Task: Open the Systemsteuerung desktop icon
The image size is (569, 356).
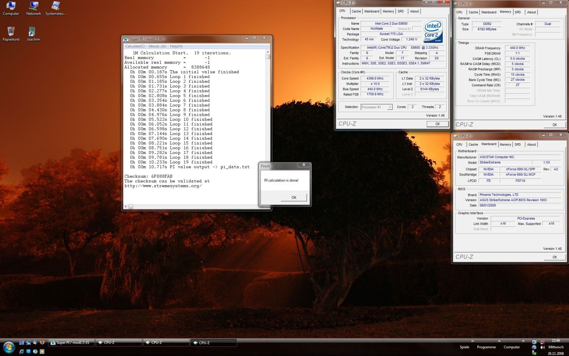Action: point(56,8)
